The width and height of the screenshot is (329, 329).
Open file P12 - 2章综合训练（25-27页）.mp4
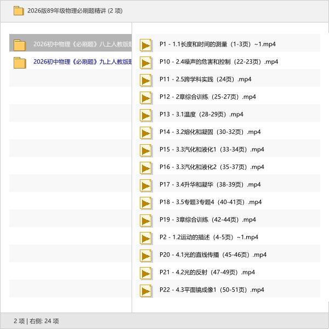click(x=207, y=97)
